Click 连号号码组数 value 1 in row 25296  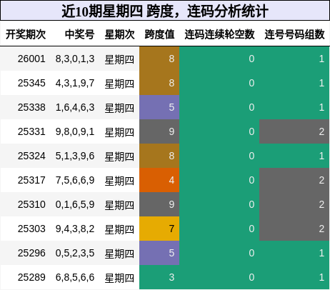294,253
